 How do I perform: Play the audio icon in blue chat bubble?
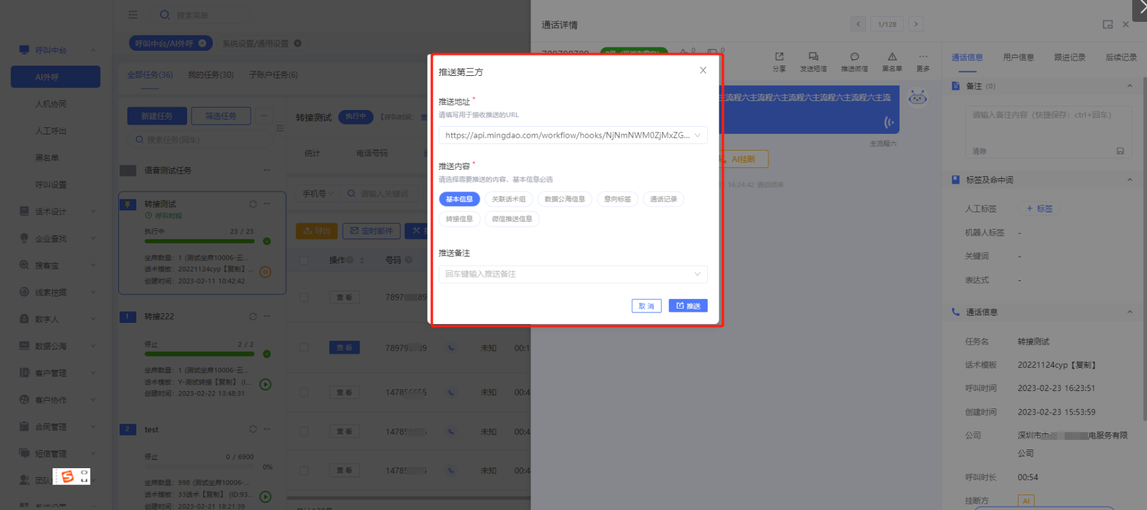point(889,122)
